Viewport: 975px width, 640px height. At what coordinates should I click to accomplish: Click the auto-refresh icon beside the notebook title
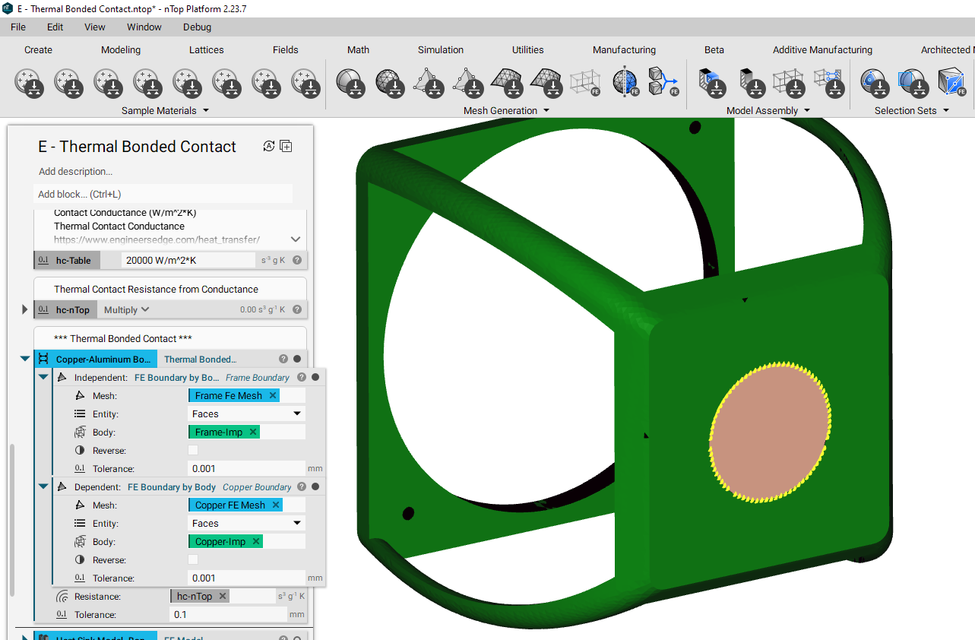(x=268, y=146)
